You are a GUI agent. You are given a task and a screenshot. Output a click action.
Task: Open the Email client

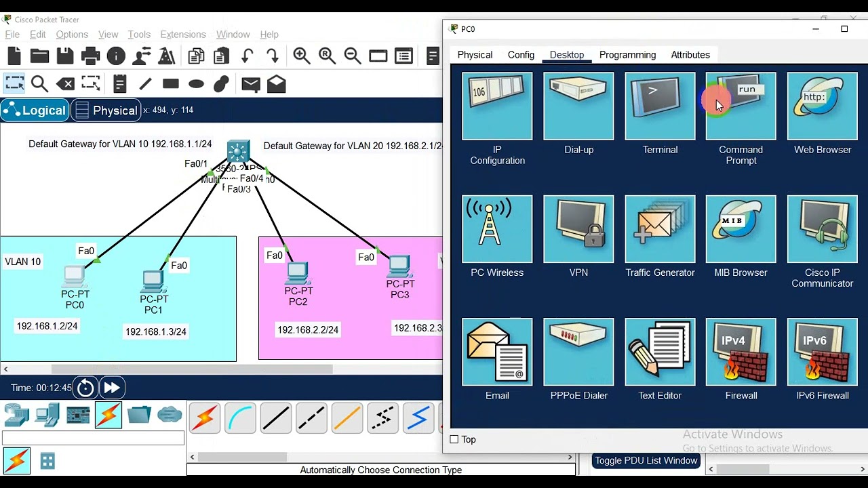click(x=497, y=352)
